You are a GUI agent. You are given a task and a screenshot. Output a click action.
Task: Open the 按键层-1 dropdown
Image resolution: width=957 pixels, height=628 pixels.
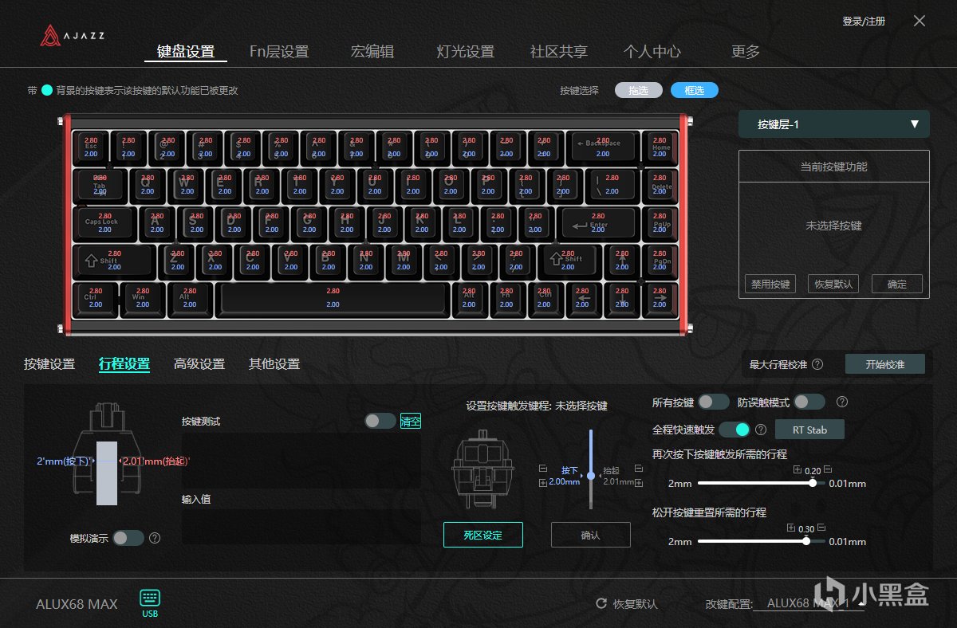click(833, 124)
